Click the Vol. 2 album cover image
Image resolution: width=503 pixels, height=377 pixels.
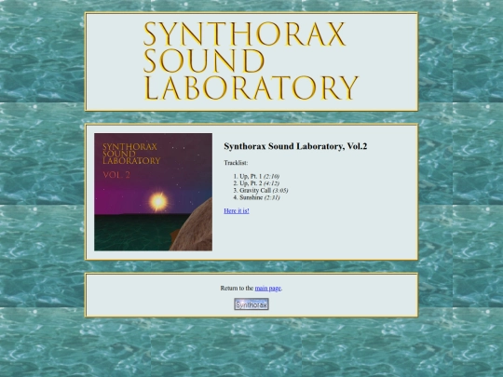[153, 192]
